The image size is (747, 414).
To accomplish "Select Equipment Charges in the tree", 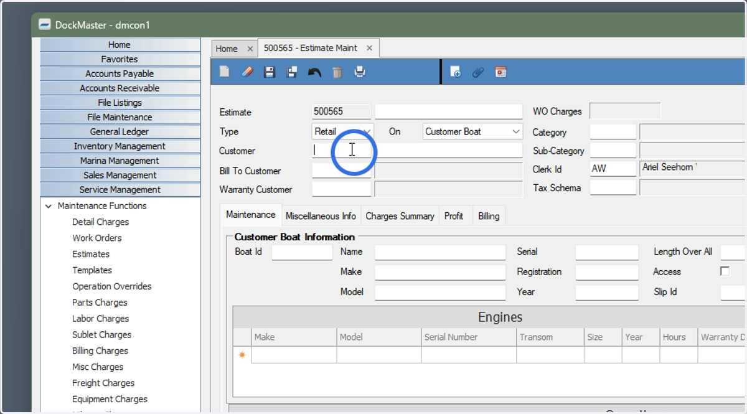I will click(110, 400).
